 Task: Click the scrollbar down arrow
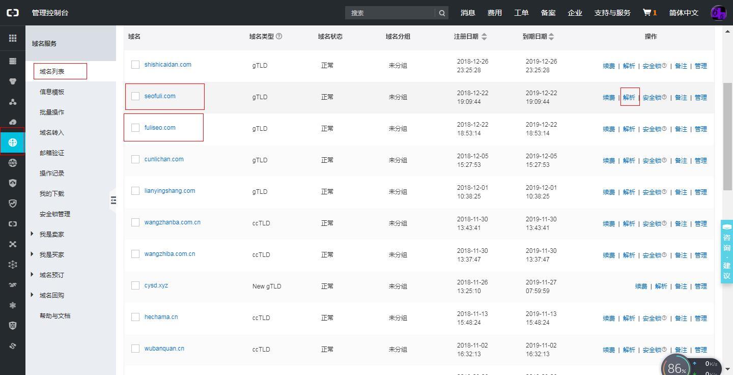[728, 369]
